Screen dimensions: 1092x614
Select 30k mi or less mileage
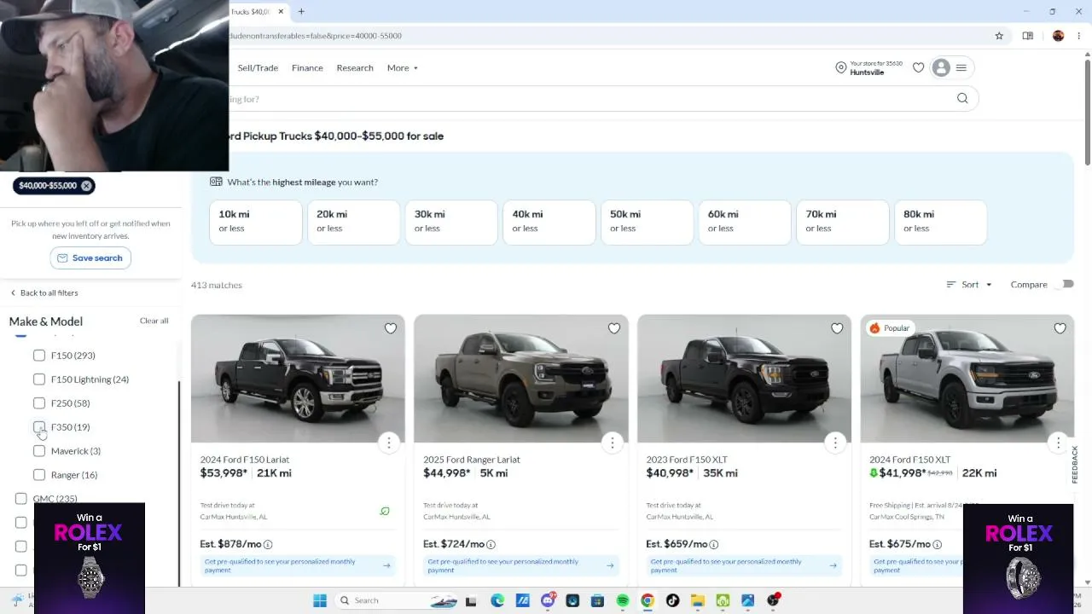tap(451, 222)
